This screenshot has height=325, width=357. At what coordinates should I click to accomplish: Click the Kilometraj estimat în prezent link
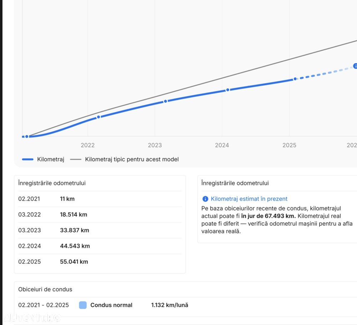pyautogui.click(x=249, y=199)
